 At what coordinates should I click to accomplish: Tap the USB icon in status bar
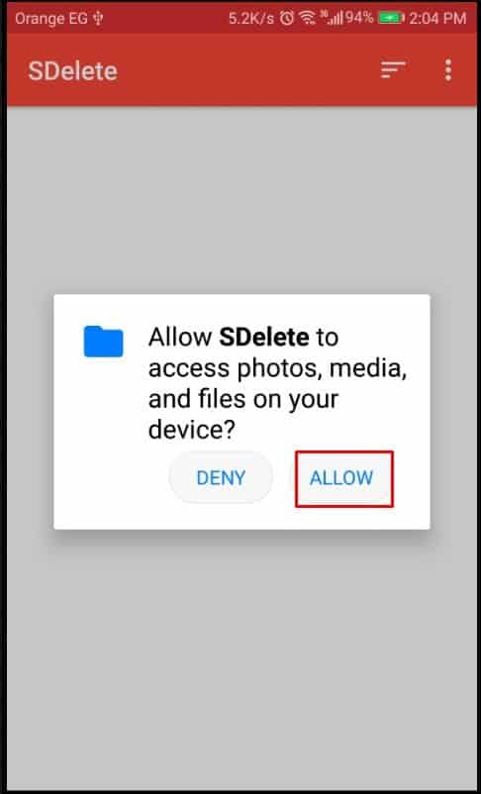pyautogui.click(x=98, y=19)
